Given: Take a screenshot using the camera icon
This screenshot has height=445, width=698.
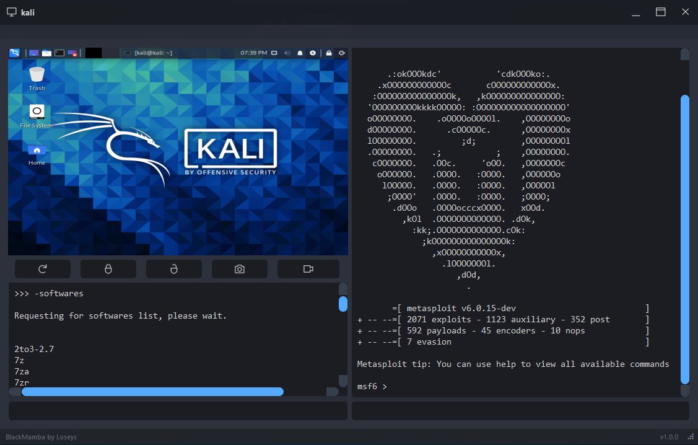Looking at the screenshot, I should (x=240, y=268).
